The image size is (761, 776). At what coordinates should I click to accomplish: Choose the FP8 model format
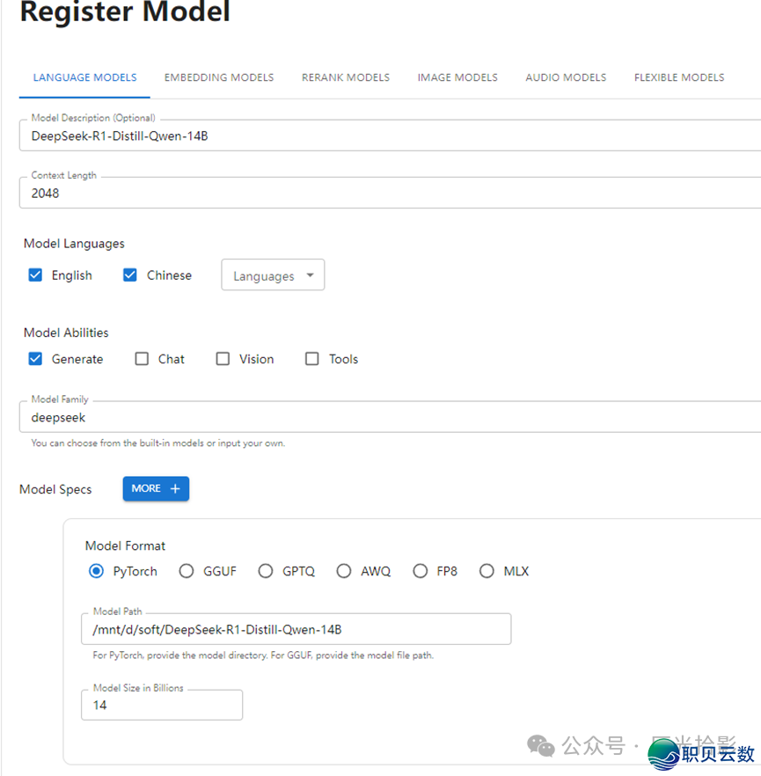420,571
